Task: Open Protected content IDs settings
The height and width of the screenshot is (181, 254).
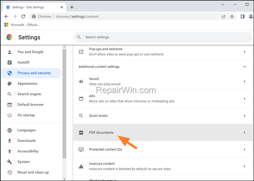Action: (x=163, y=149)
